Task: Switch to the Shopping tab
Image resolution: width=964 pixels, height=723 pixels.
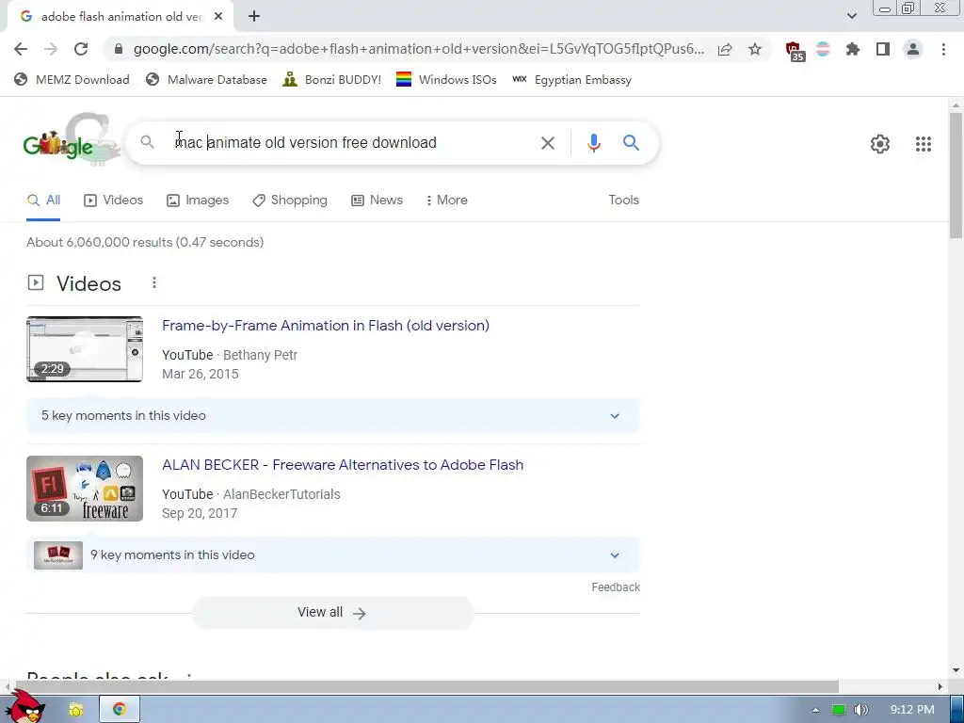Action: [x=290, y=201]
